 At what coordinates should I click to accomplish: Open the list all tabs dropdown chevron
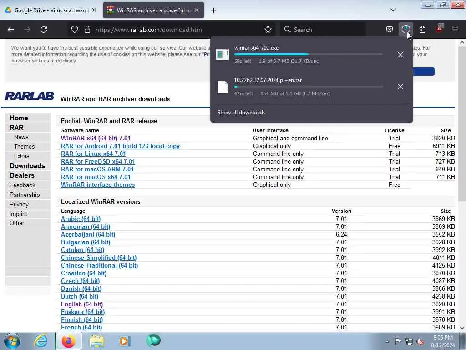[x=393, y=10]
